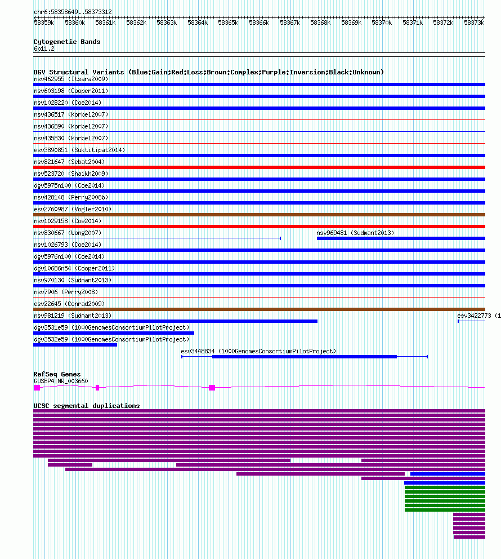Click the red bar under nsv821647 (Sebat2004)
This screenshot has height=559, width=501.
(x=259, y=167)
